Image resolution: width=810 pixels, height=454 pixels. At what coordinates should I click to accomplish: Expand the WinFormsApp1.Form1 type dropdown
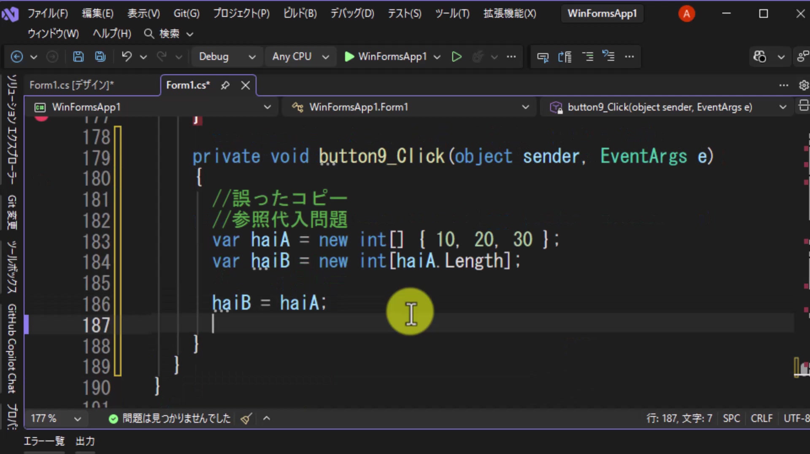point(410,107)
